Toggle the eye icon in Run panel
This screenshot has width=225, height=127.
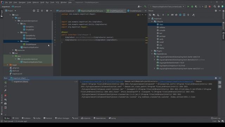pyautogui.click(x=6, y=99)
